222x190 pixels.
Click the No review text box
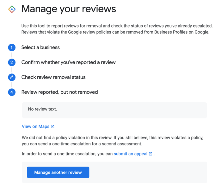coord(114,110)
